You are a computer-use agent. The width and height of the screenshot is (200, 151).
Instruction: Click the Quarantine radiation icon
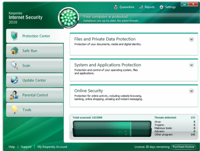(116, 7)
